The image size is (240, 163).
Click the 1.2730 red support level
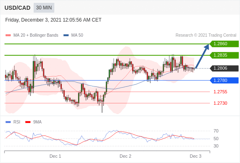coord(220,103)
